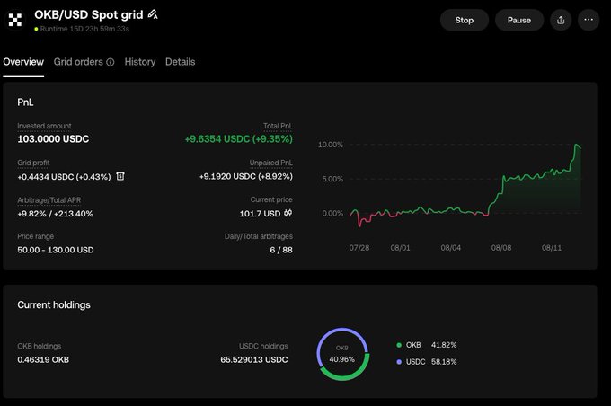Click the Daily/Total arbitrages label

(x=259, y=236)
